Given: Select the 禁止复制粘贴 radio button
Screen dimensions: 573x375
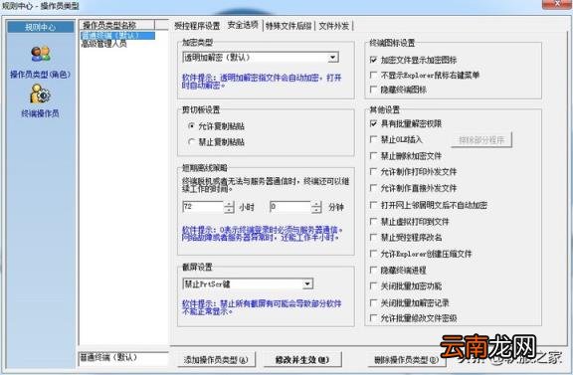Looking at the screenshot, I should 191,142.
